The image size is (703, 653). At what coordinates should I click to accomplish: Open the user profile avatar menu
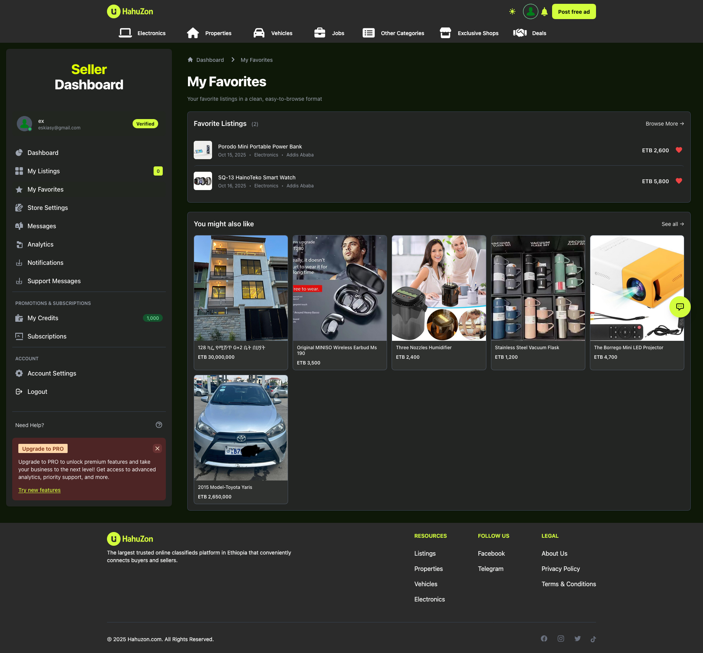pyautogui.click(x=530, y=12)
